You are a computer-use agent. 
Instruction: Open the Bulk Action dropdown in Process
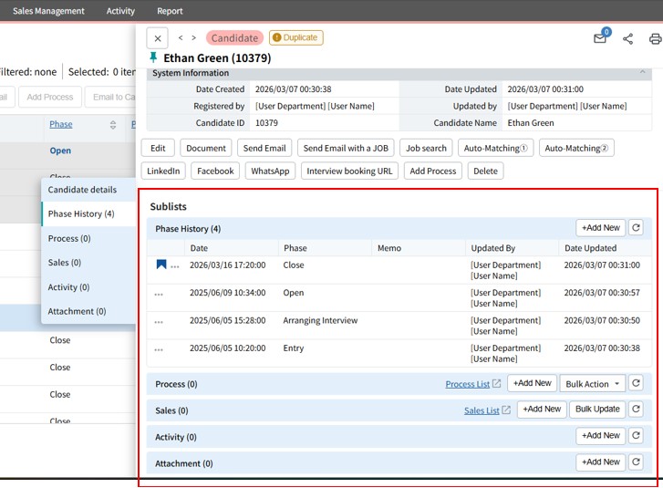point(592,384)
